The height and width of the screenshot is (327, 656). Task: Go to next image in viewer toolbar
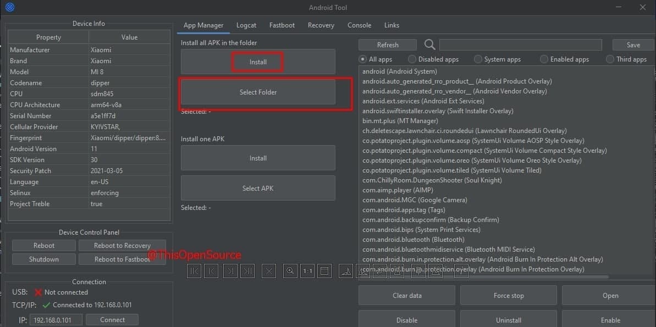230,271
